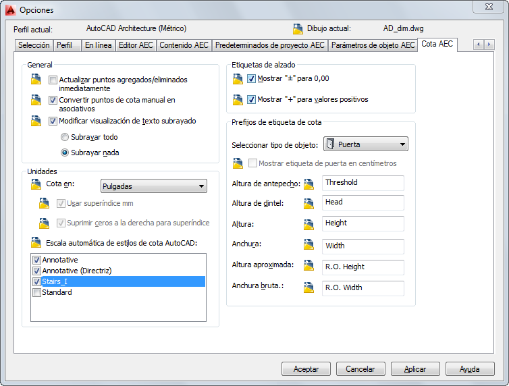The width and height of the screenshot is (509, 386).
Task: Click drawing icon next to Altura aproximada
Action: [x=309, y=265]
